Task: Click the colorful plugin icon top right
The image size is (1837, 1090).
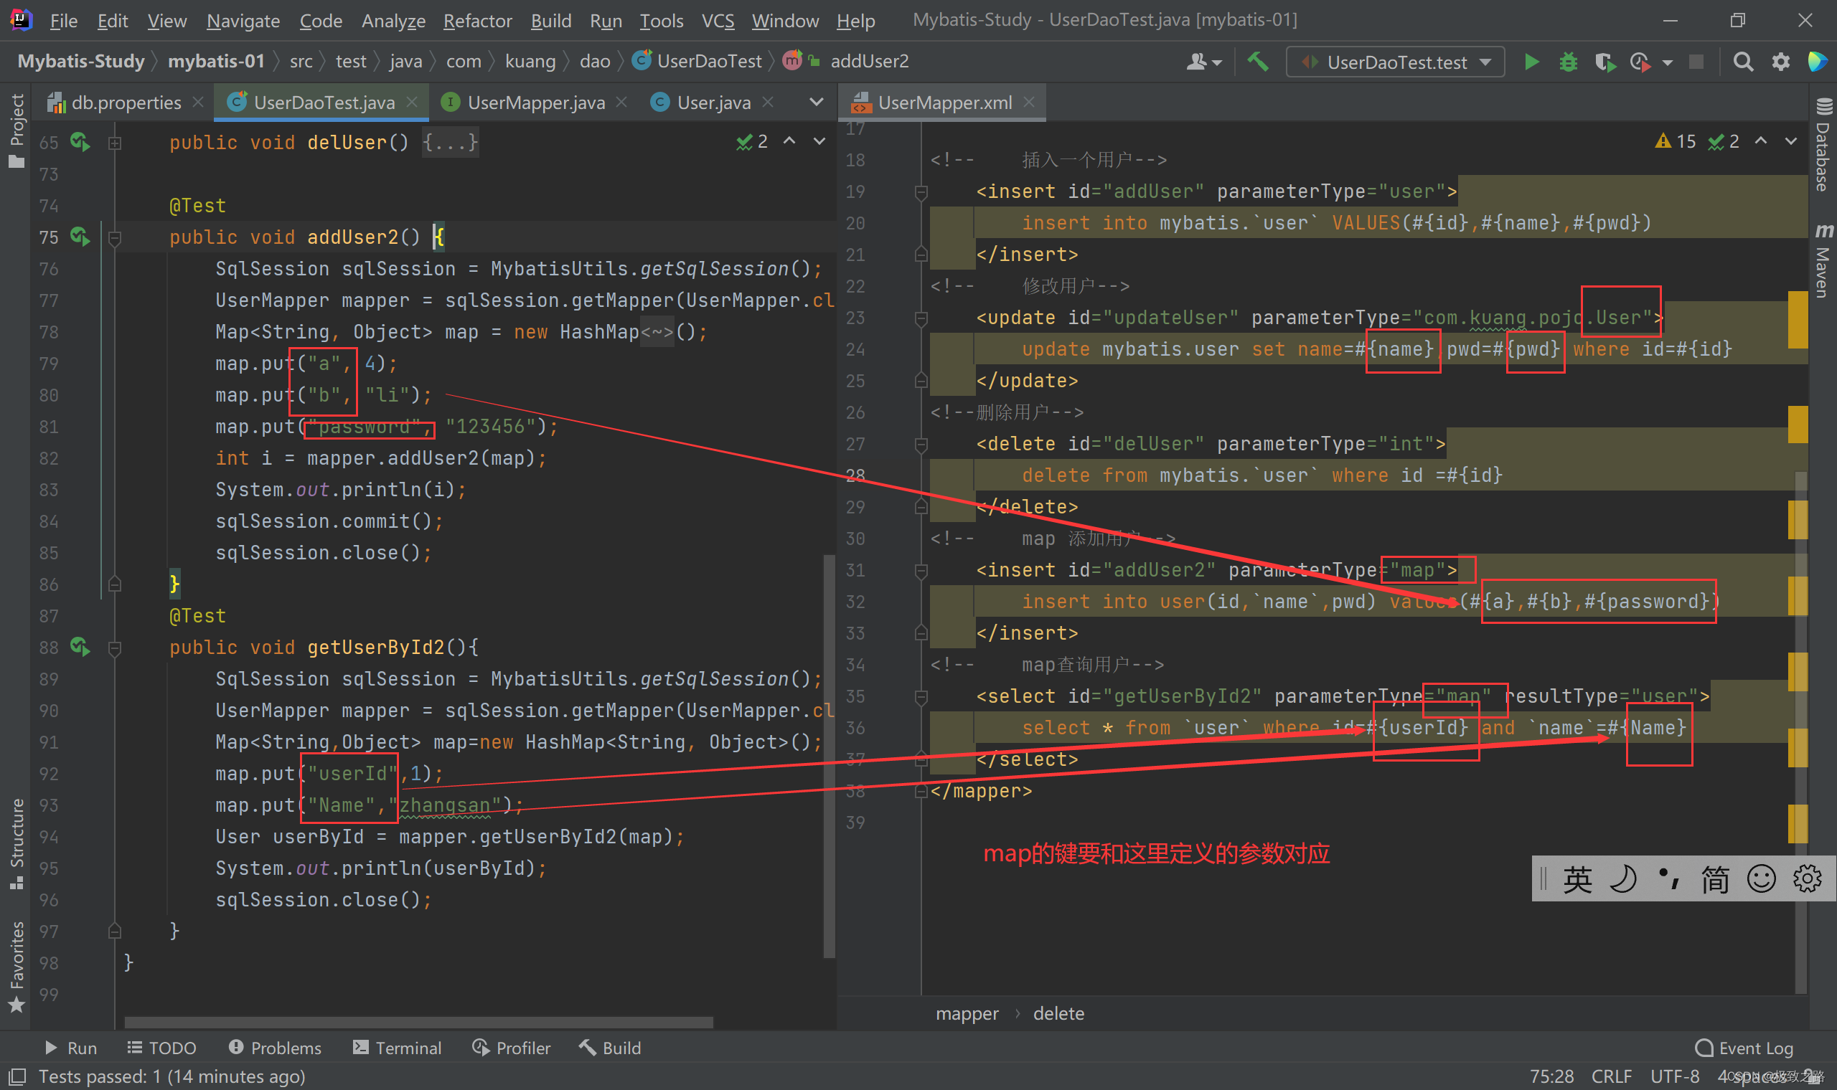Action: coord(1817,62)
